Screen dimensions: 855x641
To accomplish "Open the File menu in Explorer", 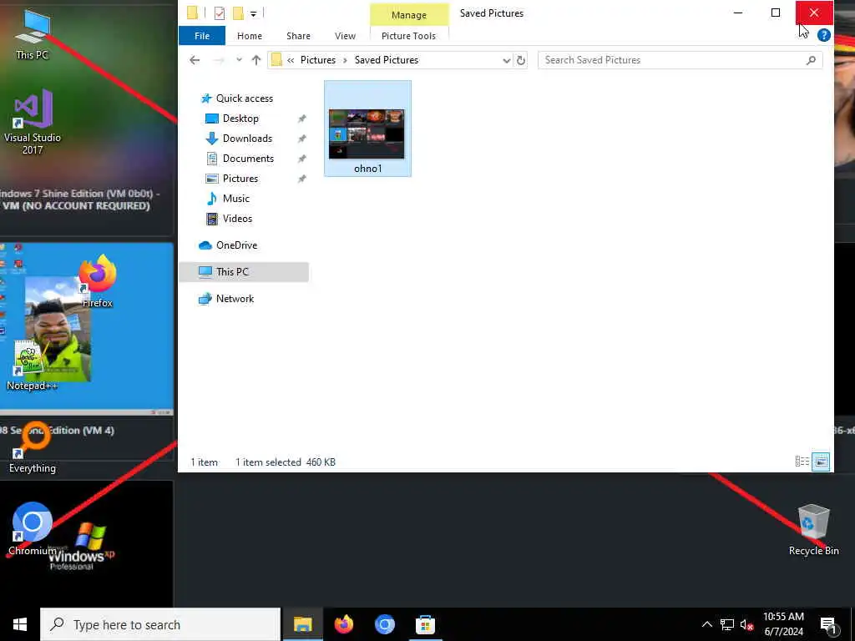I will tap(202, 36).
